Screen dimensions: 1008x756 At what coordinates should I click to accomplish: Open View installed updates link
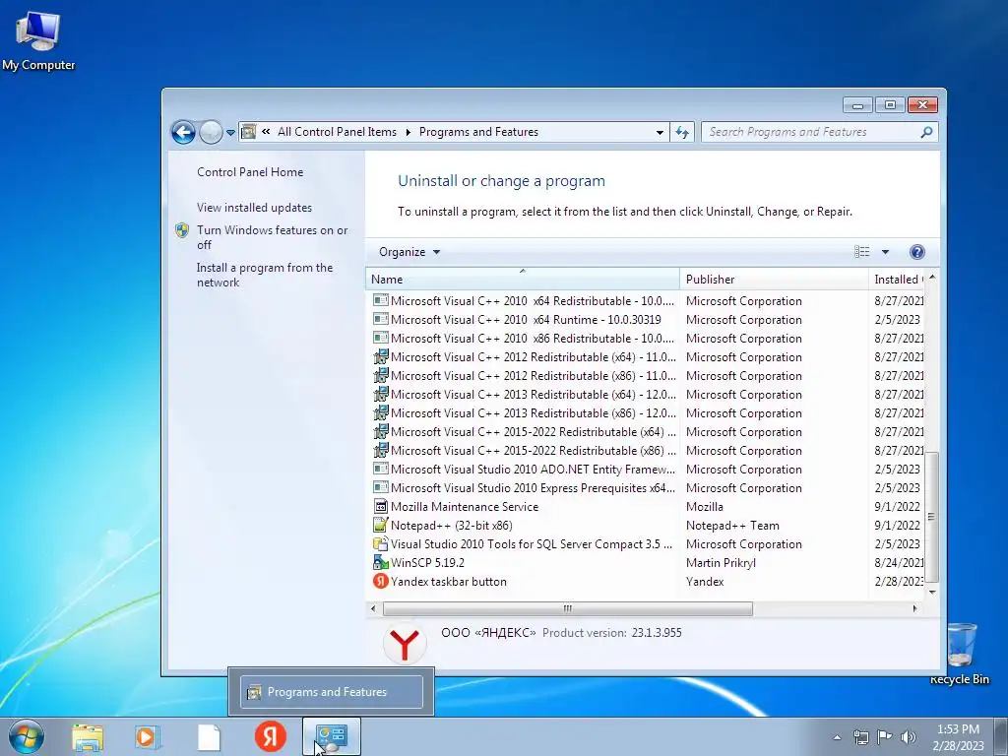point(254,207)
